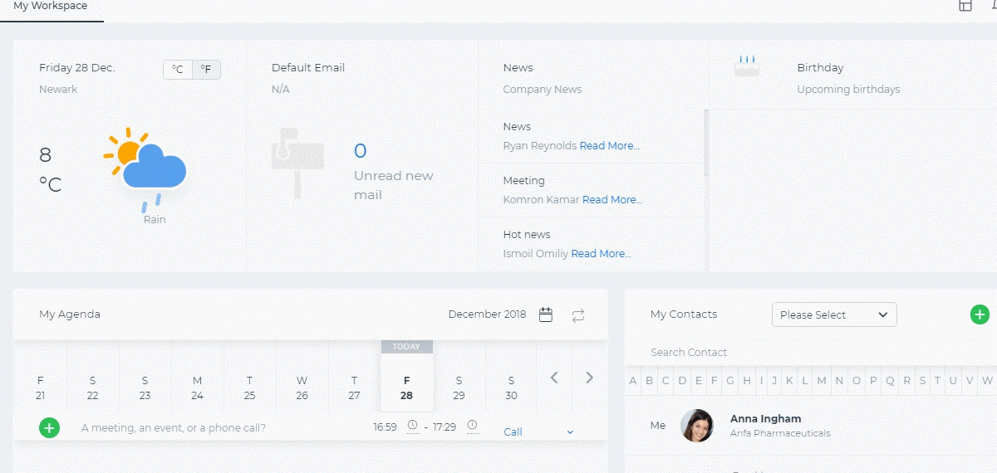This screenshot has width=997, height=473.
Task: Filter contacts by letter M
Action: point(822,381)
